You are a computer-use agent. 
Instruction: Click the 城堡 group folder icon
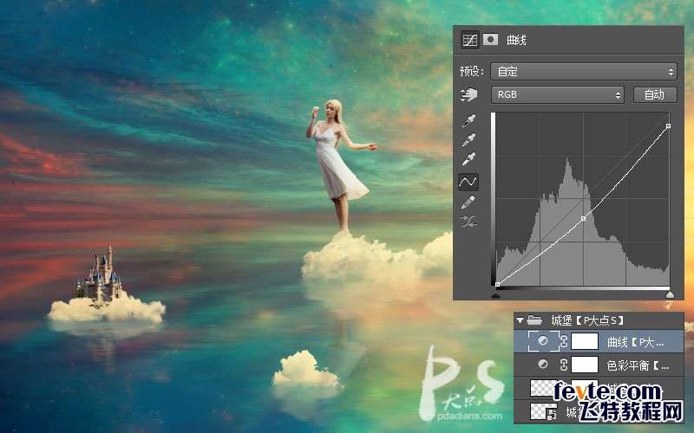[534, 320]
